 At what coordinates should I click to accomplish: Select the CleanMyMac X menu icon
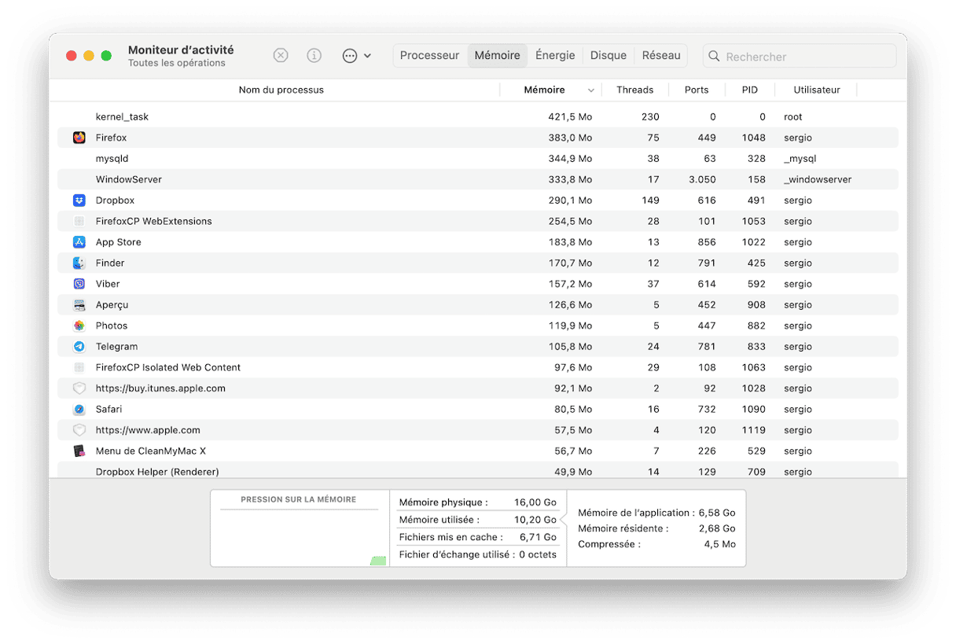point(79,451)
